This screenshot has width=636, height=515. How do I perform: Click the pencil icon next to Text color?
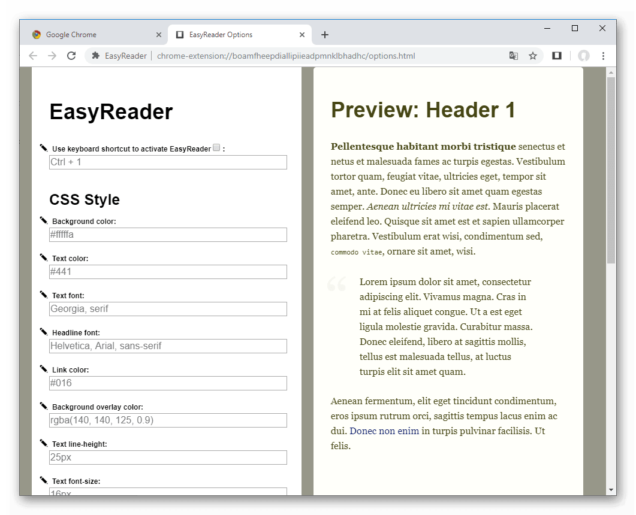(x=44, y=257)
